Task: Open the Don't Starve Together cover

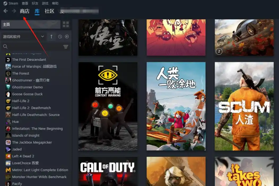Action: pyautogui.click(x=176, y=37)
